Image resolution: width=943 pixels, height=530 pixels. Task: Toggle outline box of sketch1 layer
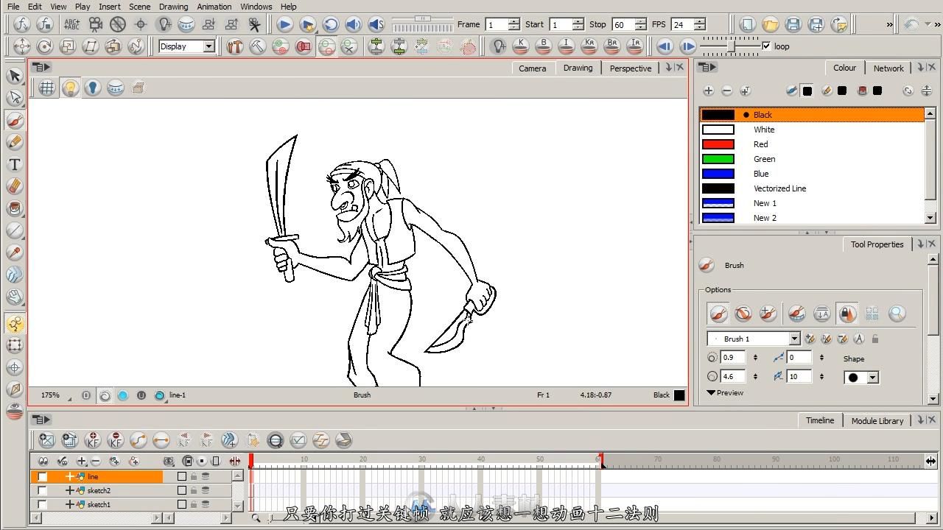pyautogui.click(x=182, y=504)
